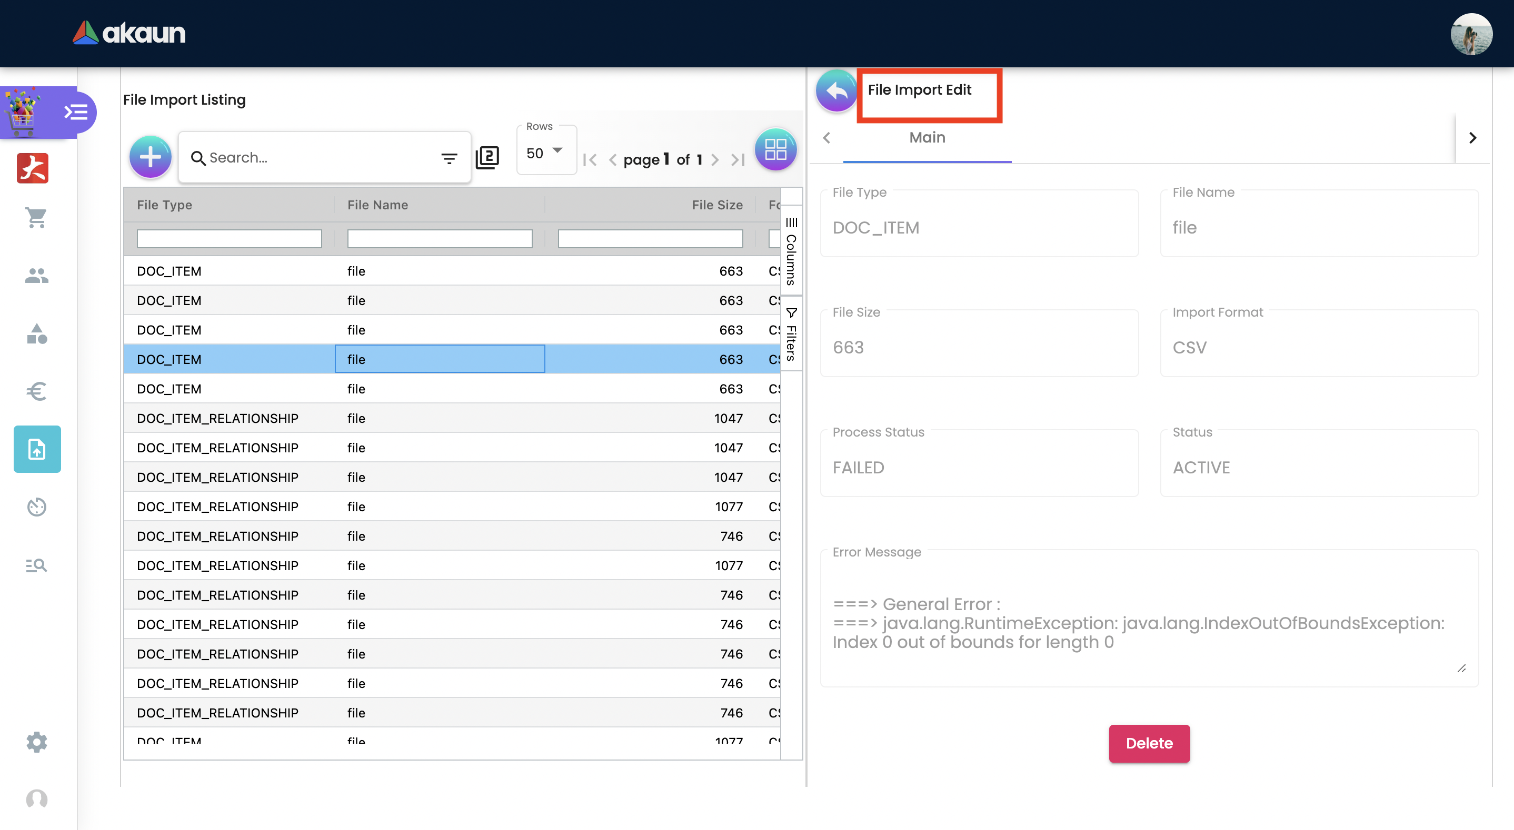Click the blue back arrow icon
The height and width of the screenshot is (830, 1514).
click(836, 91)
